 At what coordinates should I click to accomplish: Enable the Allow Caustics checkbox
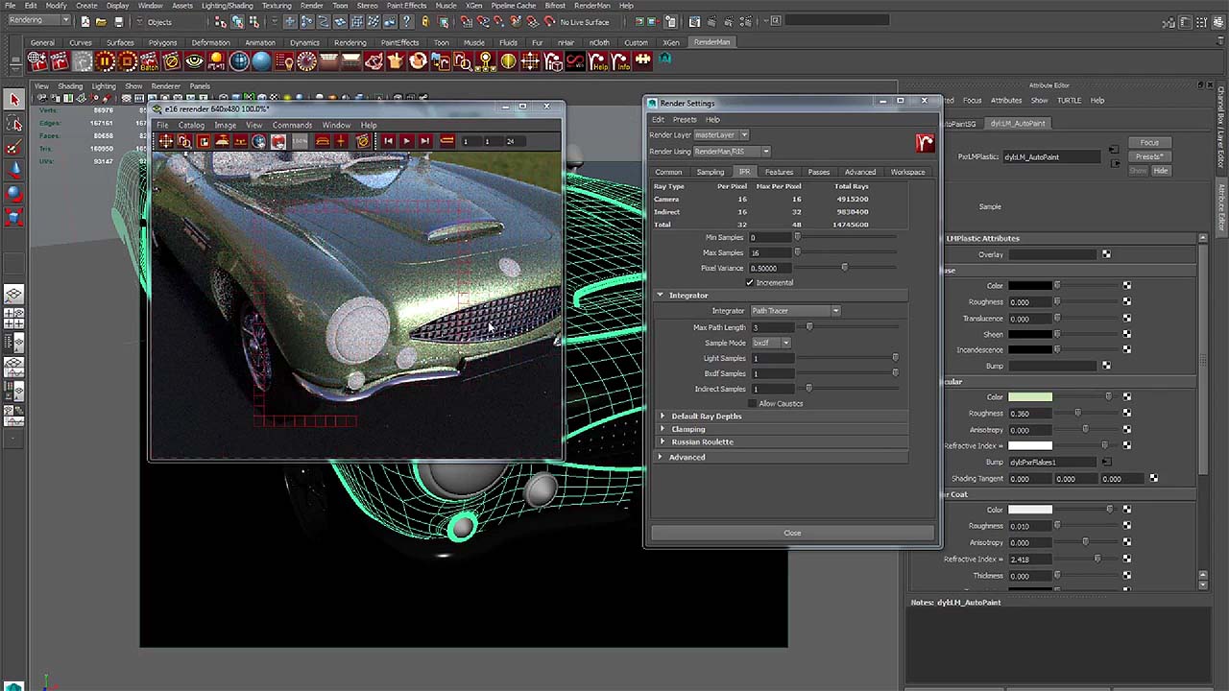click(x=752, y=403)
